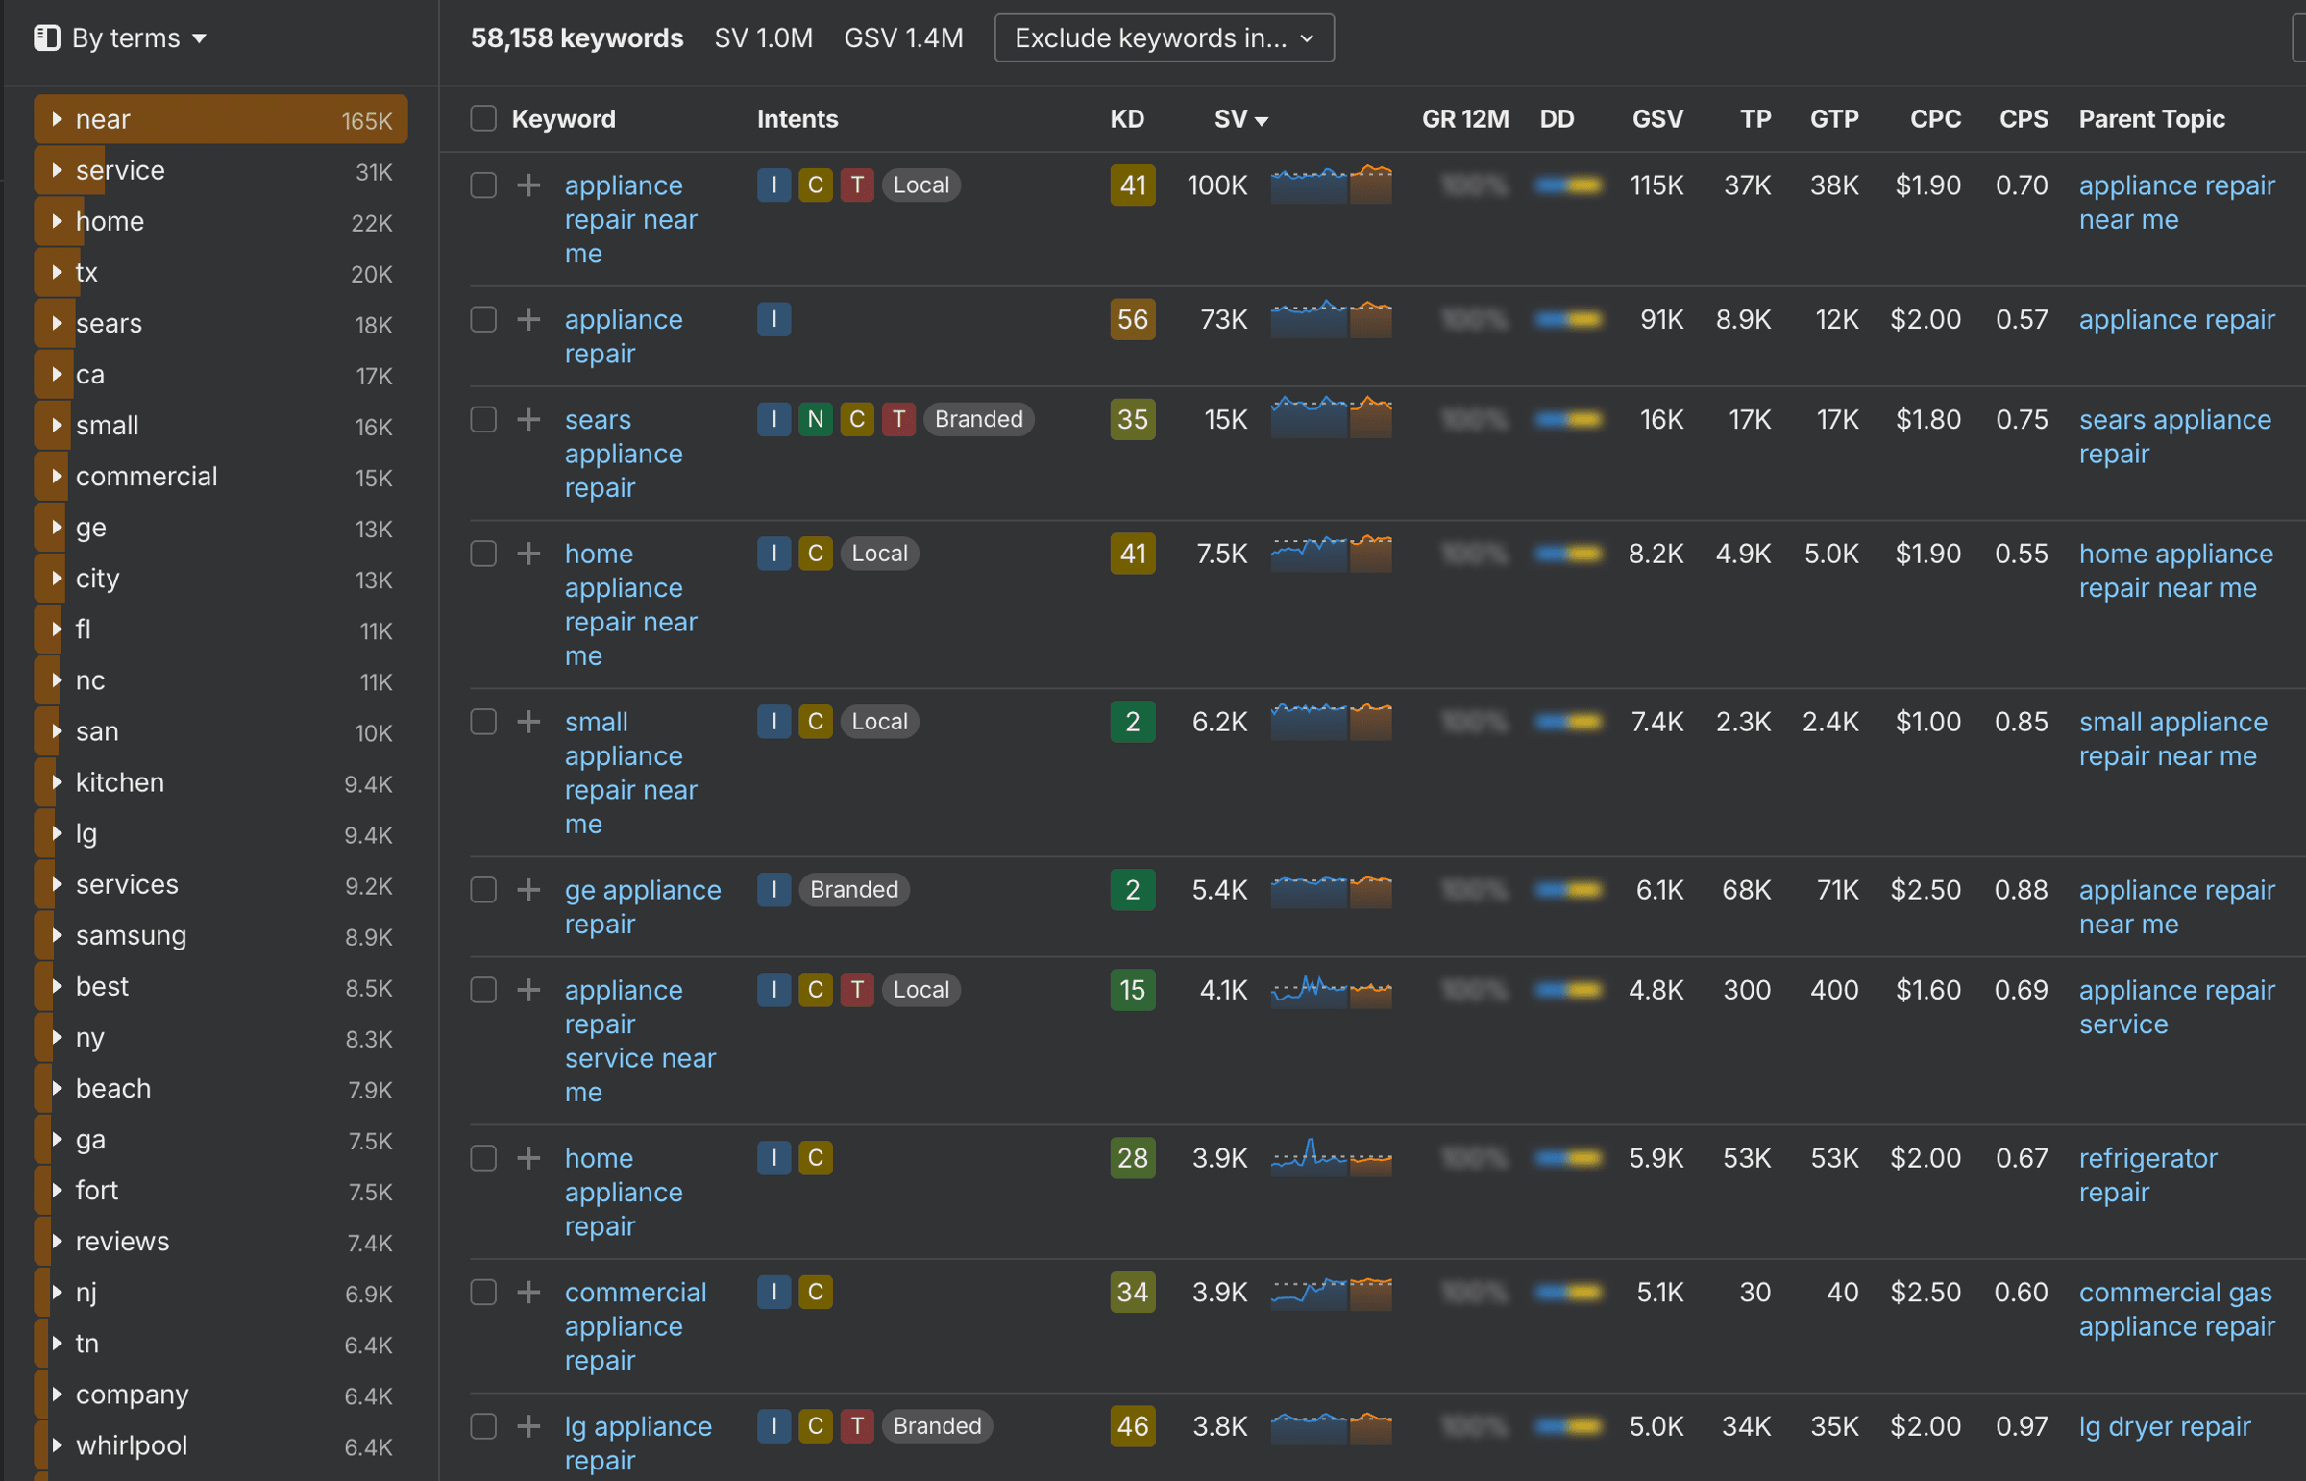The height and width of the screenshot is (1481, 2306).
Task: Click plus icon next to appliance repair near me
Action: [528, 185]
